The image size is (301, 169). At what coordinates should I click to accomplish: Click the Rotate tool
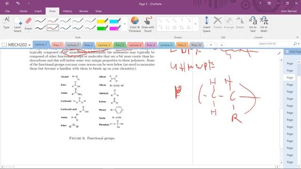[240, 23]
